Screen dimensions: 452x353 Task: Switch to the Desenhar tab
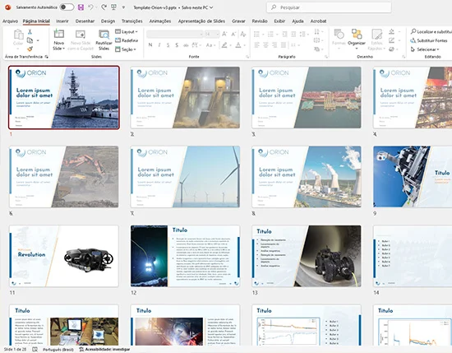[x=85, y=21]
